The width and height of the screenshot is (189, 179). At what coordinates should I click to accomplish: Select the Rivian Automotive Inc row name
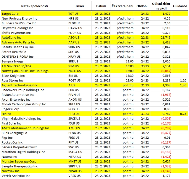pos(18,95)
